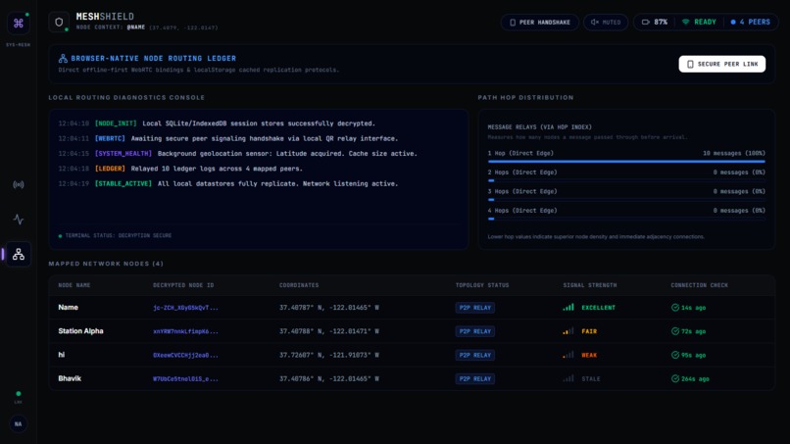Select the Station Alpha node row
790x444 pixels.
(x=412, y=331)
